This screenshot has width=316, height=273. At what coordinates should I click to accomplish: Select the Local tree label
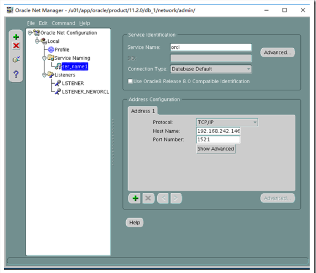tap(53, 41)
